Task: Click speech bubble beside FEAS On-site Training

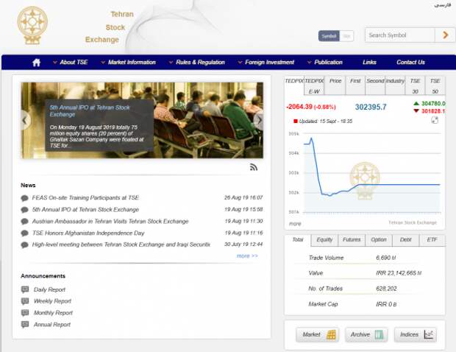Action: 25,198
